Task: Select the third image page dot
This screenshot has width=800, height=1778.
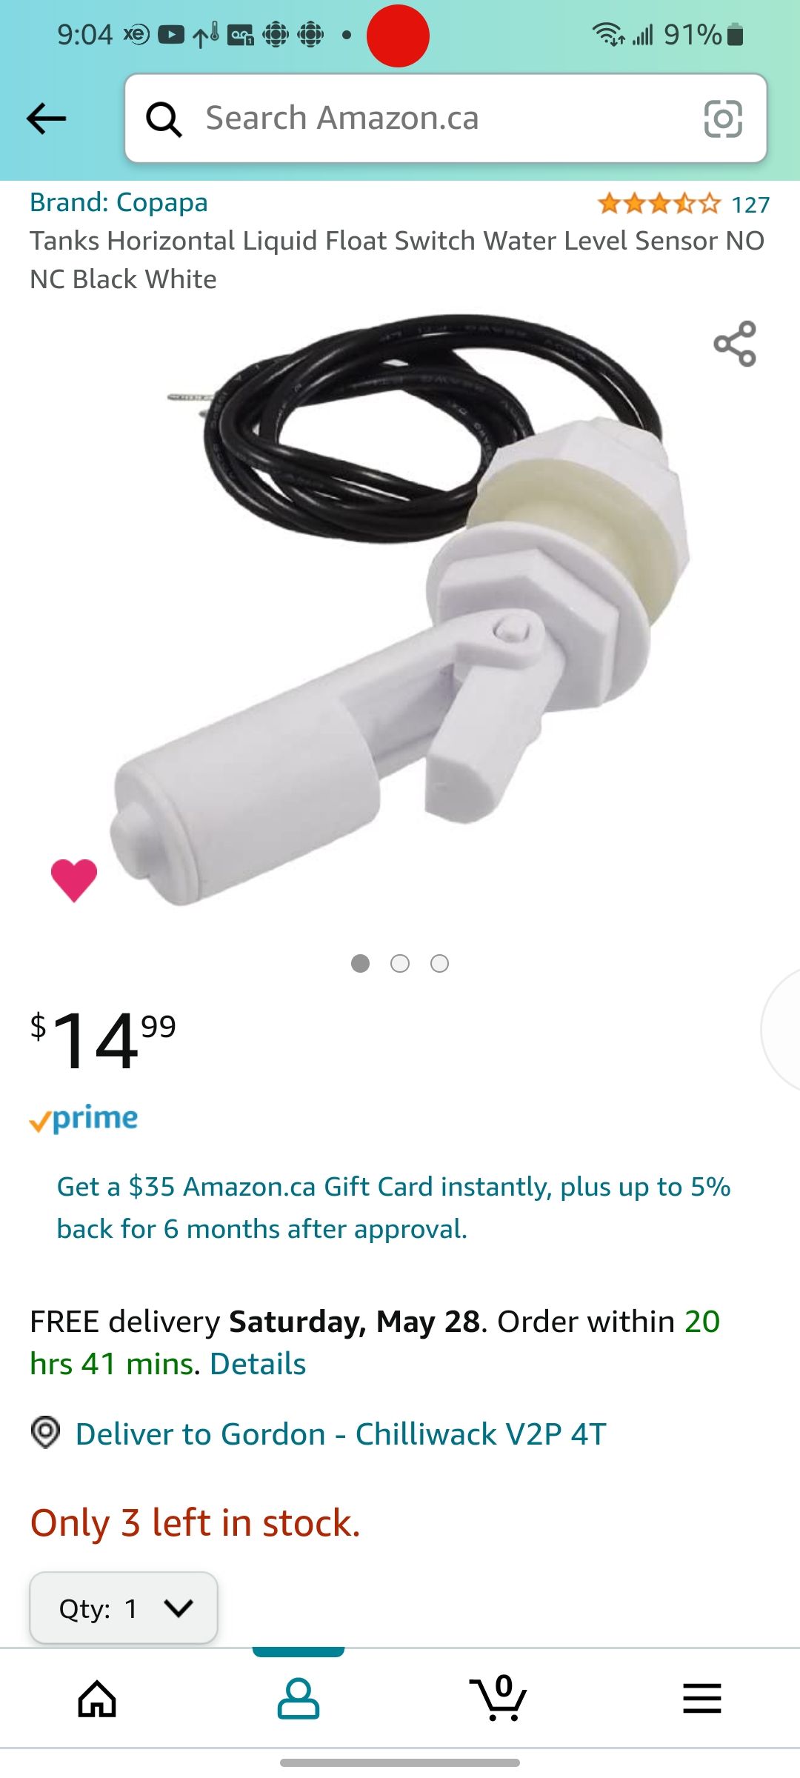Action: (x=440, y=963)
